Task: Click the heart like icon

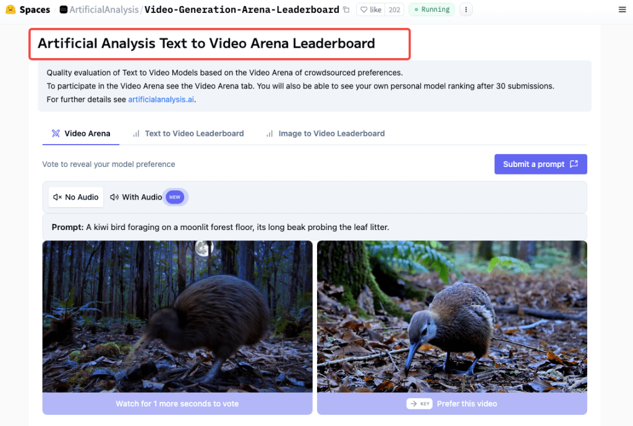Action: pos(363,10)
